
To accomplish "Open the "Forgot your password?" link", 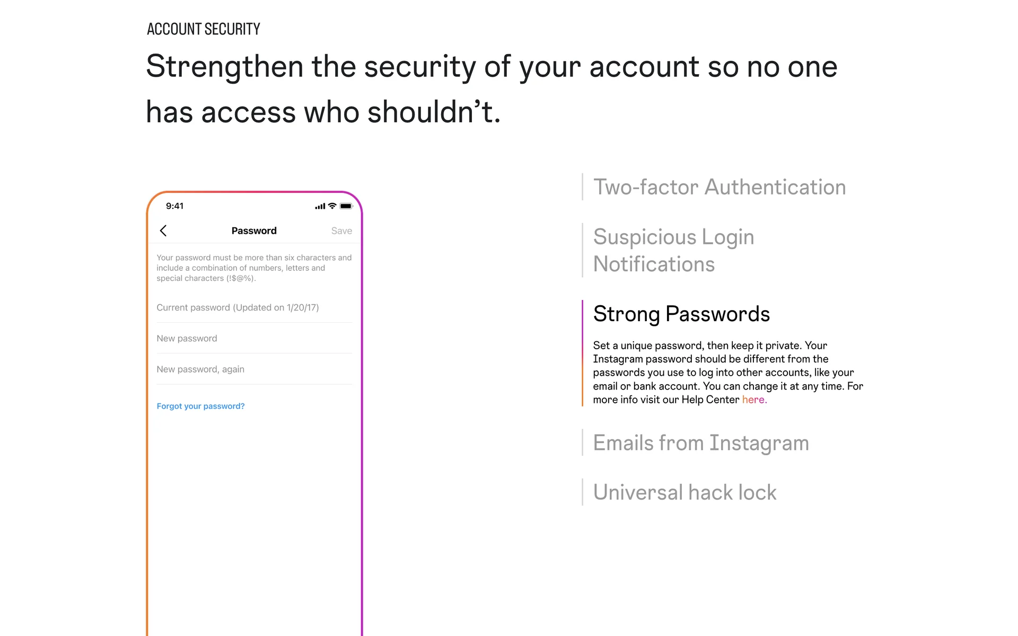I will 200,406.
